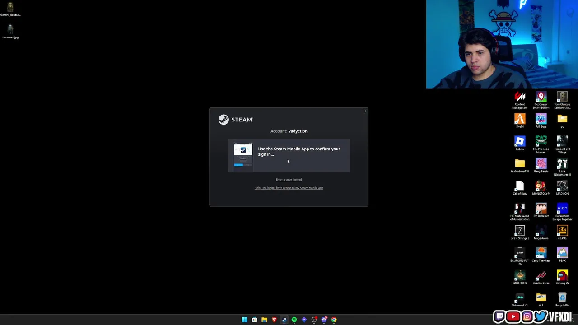Close the Steam sign-in dialog
Screen dimensions: 578x325
(x=364, y=111)
